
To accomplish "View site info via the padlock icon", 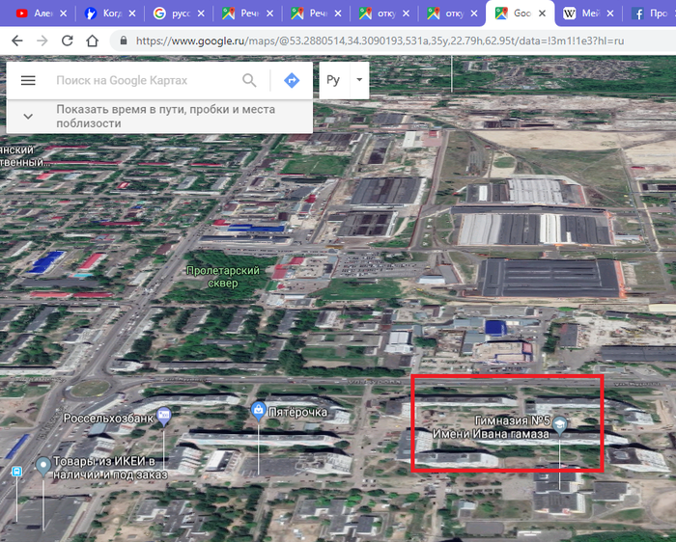I will click(x=123, y=41).
